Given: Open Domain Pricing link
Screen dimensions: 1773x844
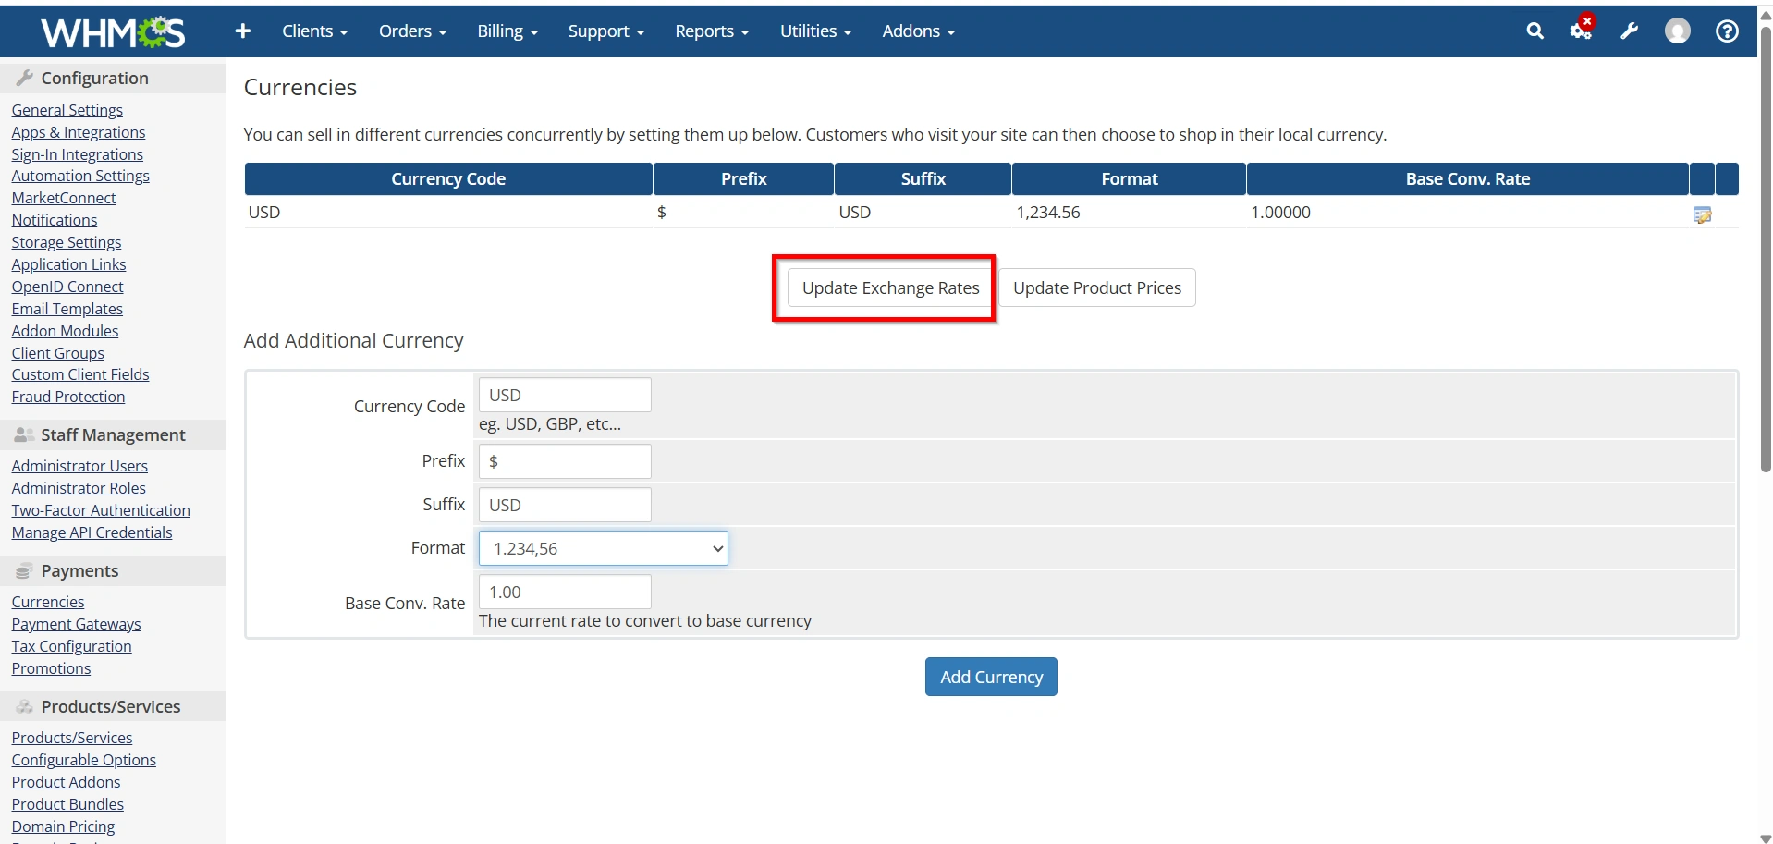Looking at the screenshot, I should pyautogui.click(x=63, y=826).
